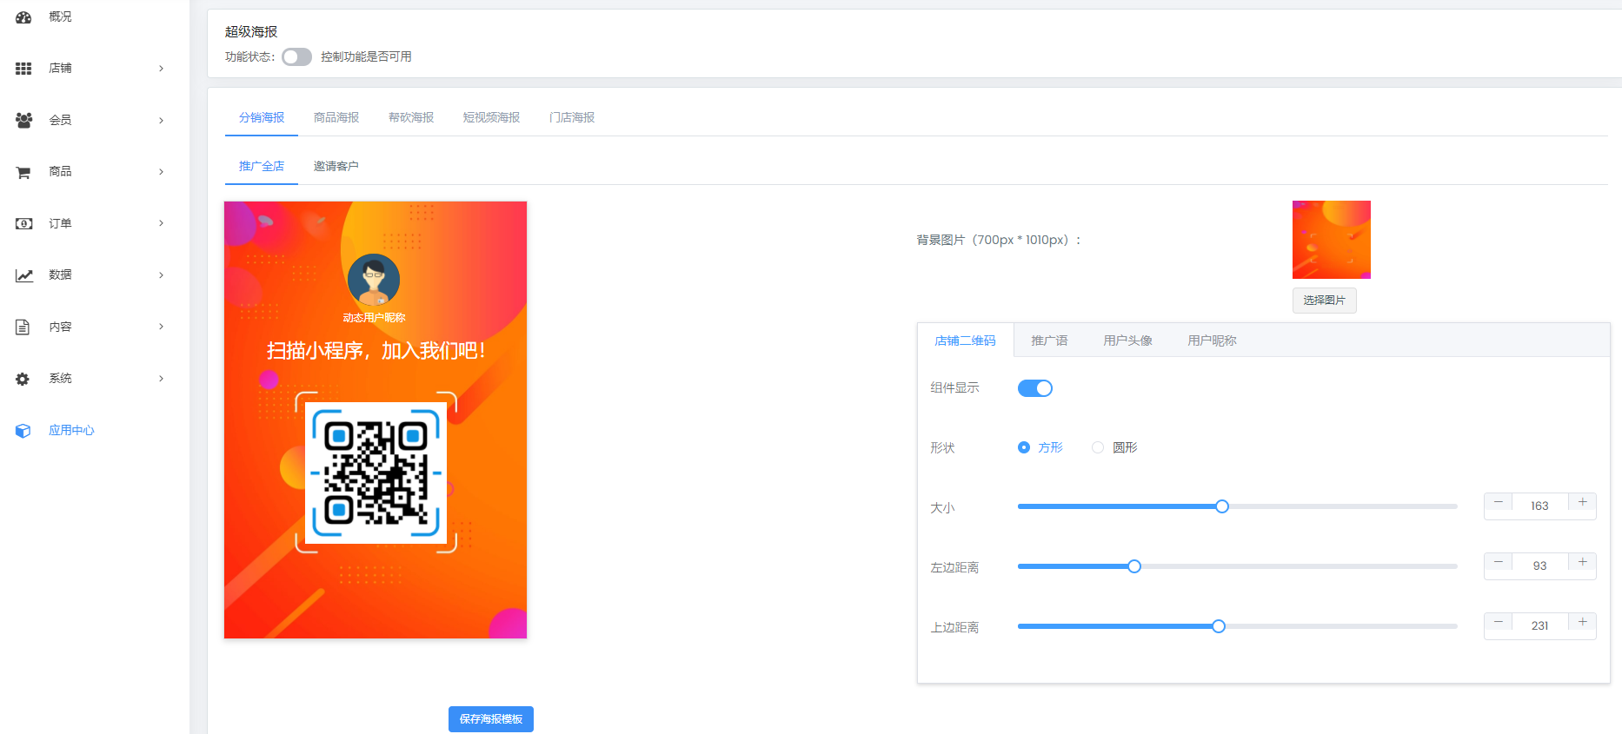
Task: Click the 数据 chart icon
Action: 23,275
